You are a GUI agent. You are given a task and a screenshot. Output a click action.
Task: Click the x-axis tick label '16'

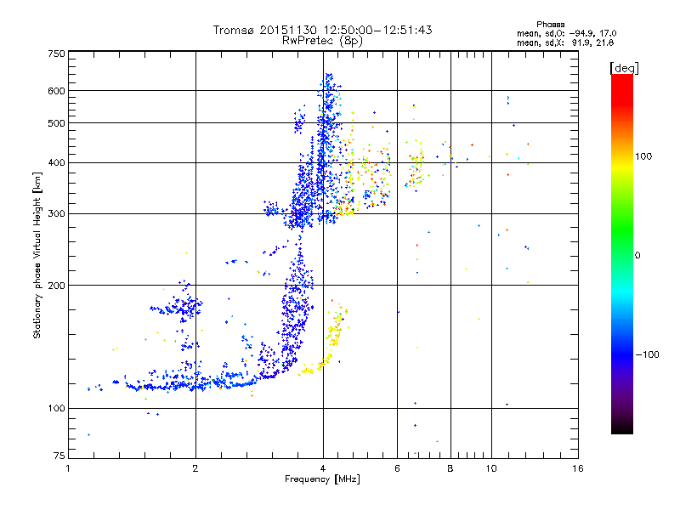[578, 468]
